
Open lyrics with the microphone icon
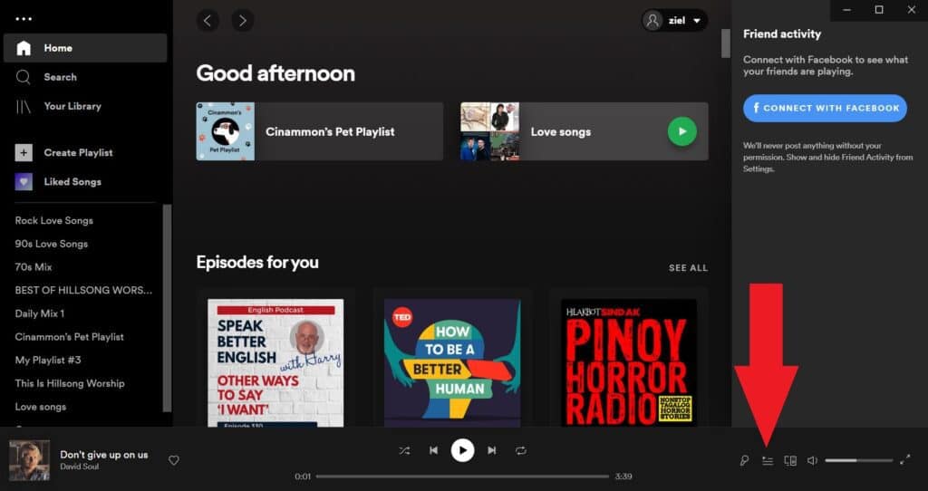coord(744,460)
